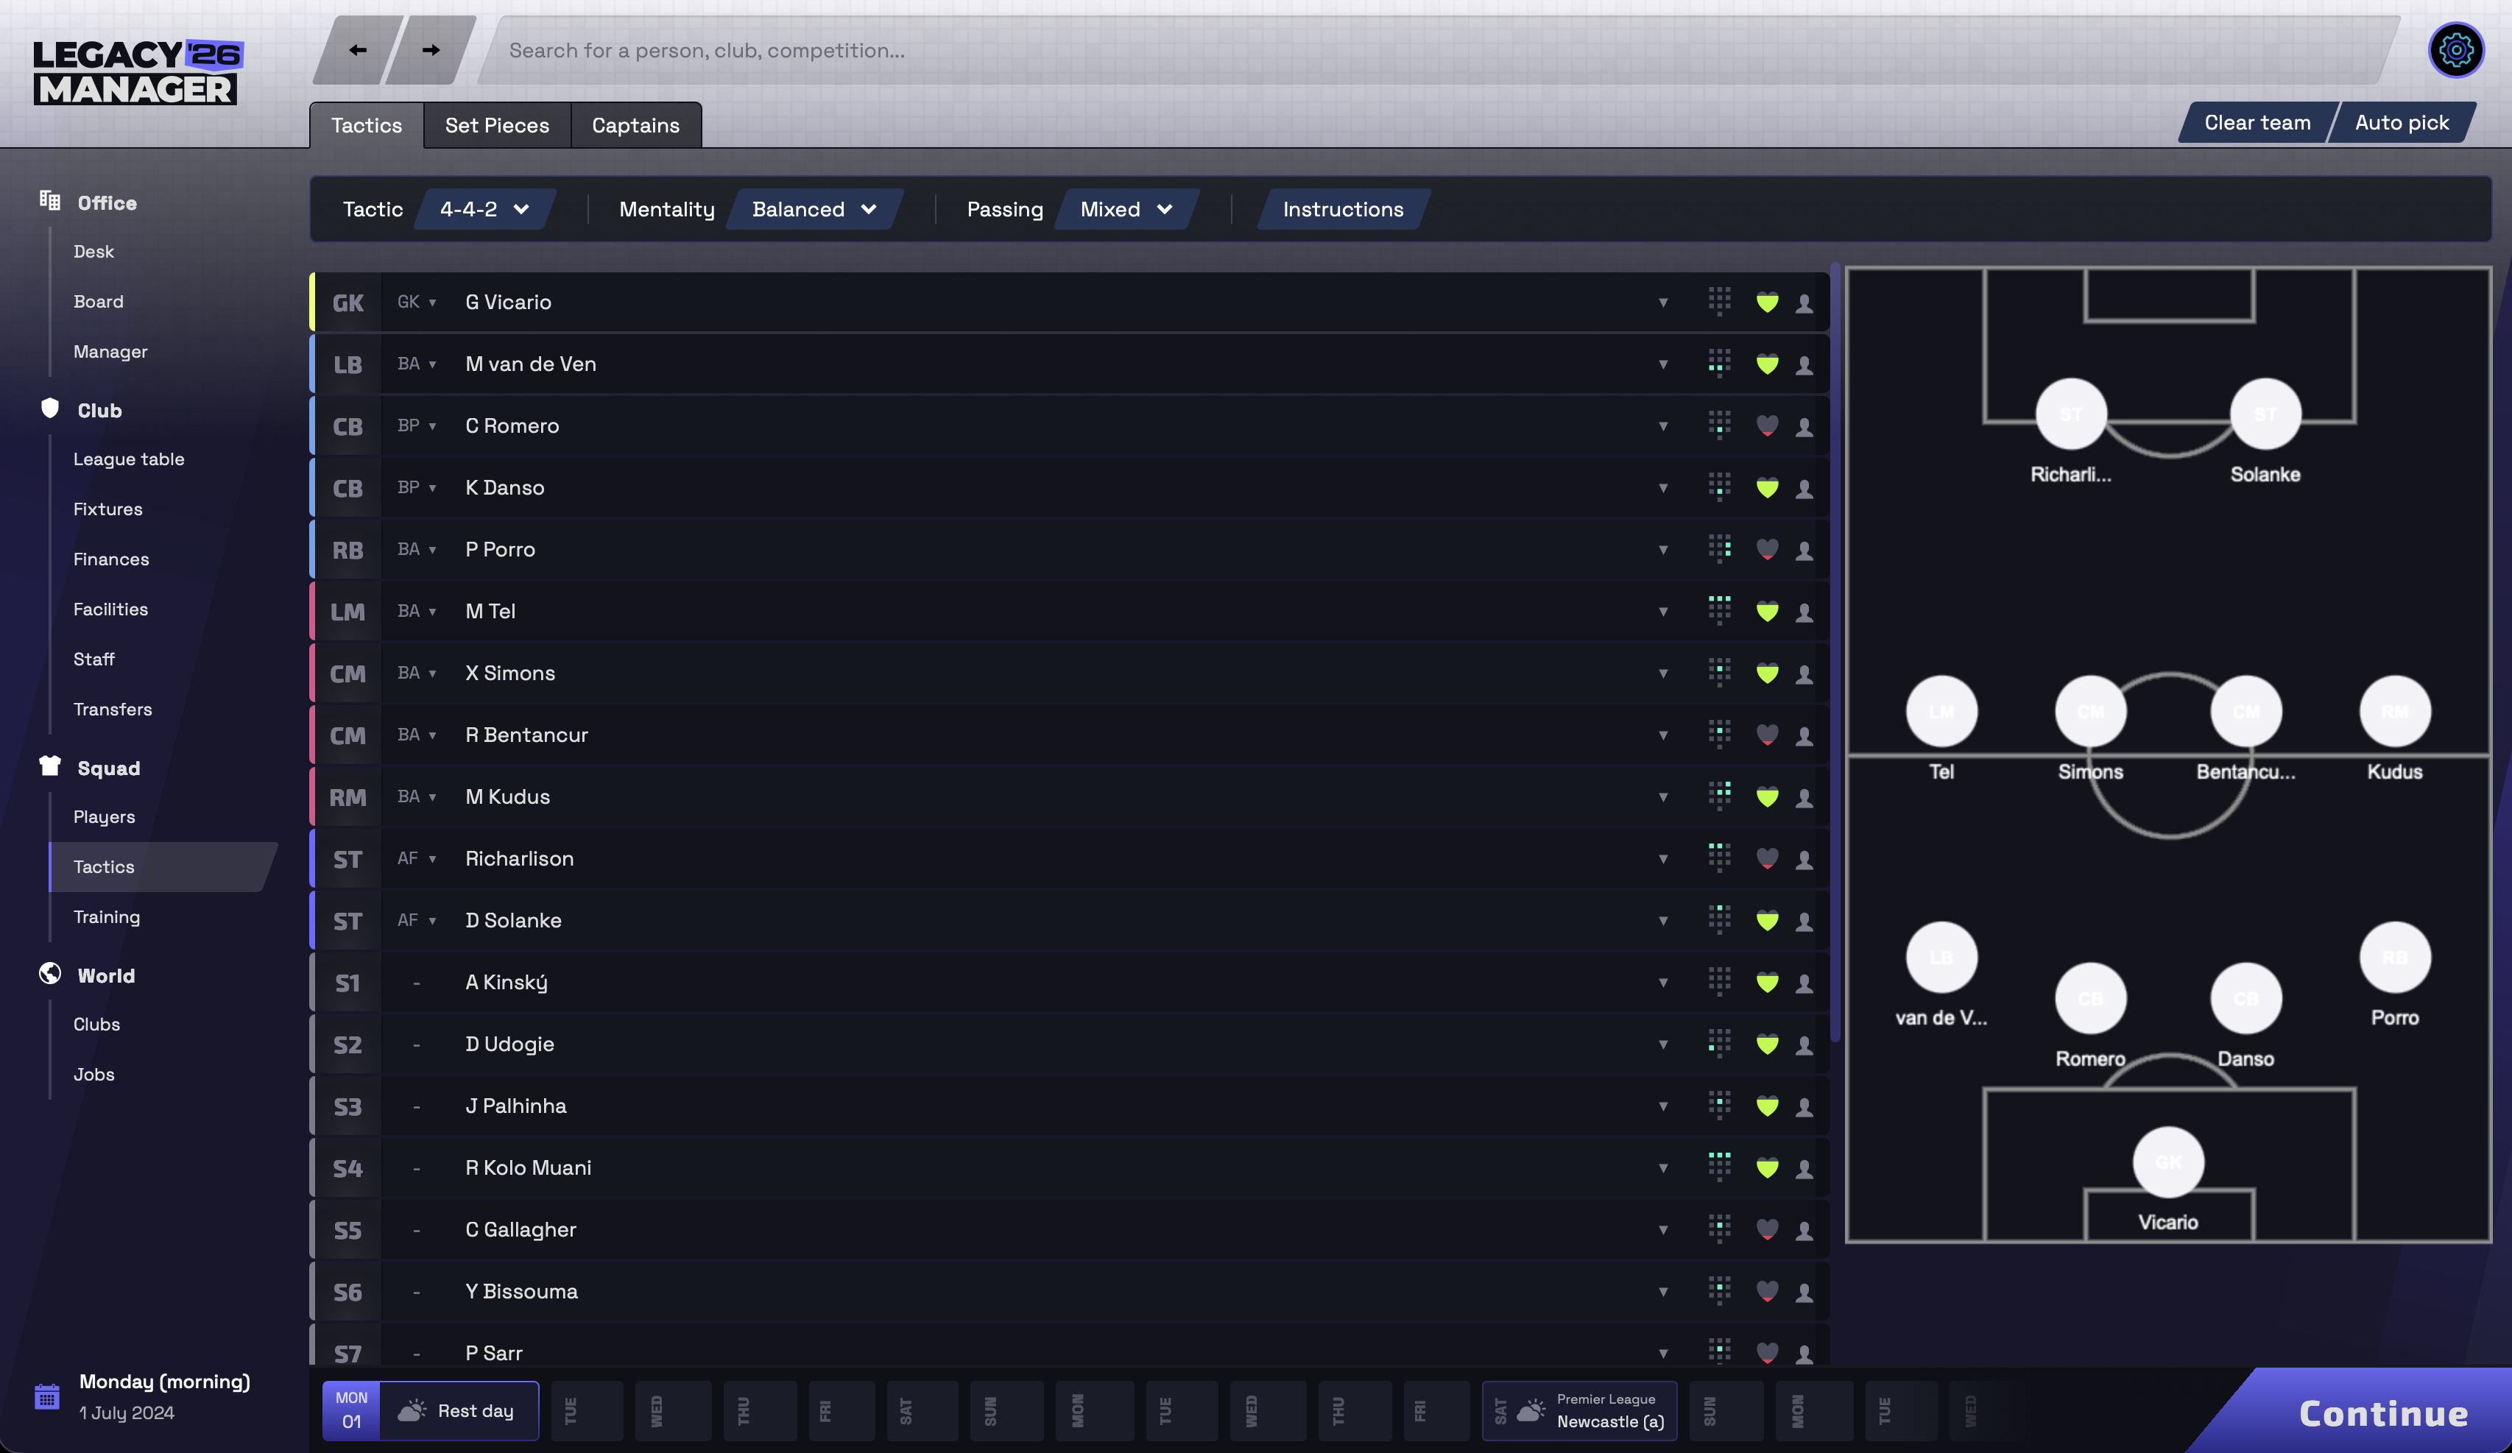Toggle Richarlison's heart condition indicator
Screen dimensions: 2512x1453
(1768, 858)
